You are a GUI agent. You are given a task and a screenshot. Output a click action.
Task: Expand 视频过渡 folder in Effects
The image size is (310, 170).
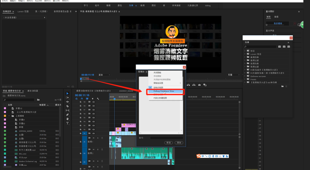pyautogui.click(x=245, y=67)
